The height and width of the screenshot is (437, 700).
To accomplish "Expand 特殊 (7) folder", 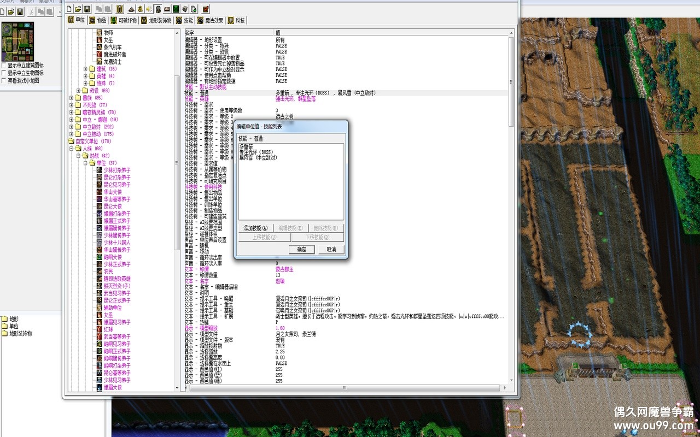I will point(85,83).
